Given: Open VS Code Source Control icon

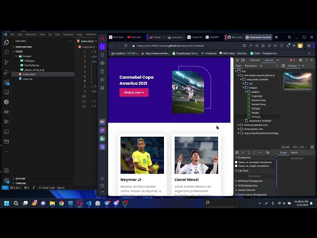Looking at the screenshot, I should click(x=6, y=62).
